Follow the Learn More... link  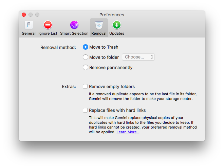[x=128, y=132]
